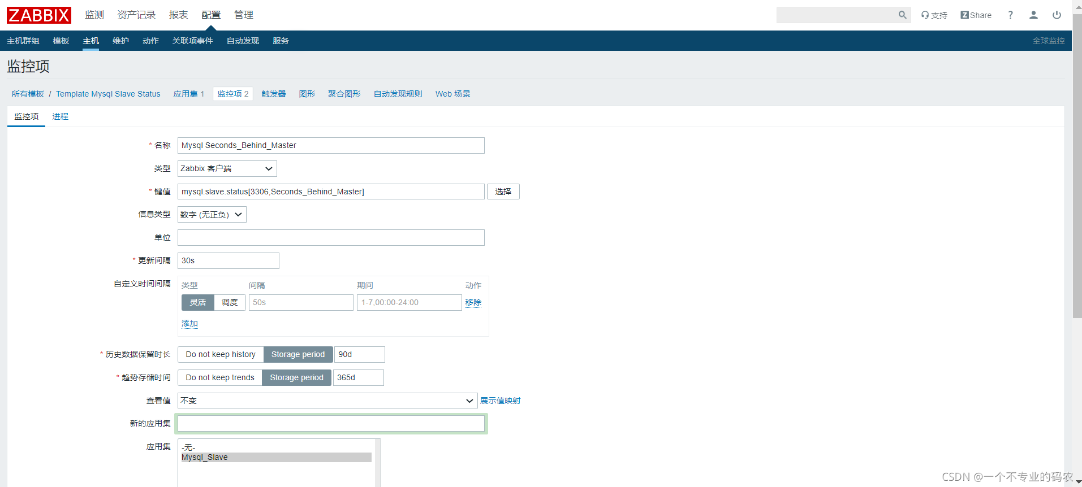This screenshot has height=487, width=1082.
Task: Go to 模板 submenu
Action: pos(61,41)
